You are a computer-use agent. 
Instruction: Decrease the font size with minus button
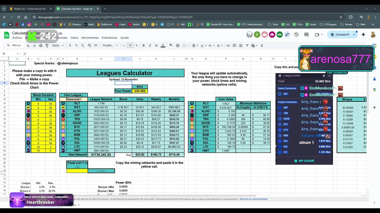coord(124,46)
